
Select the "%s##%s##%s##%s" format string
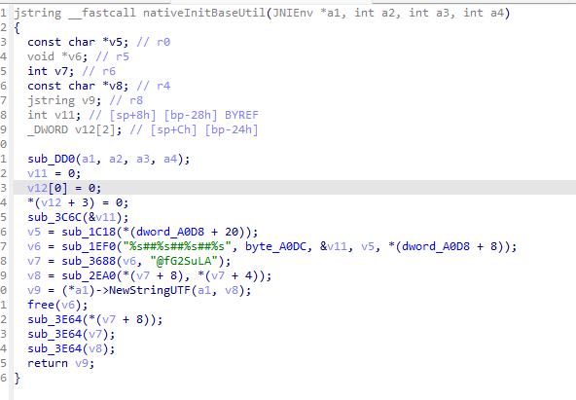177,246
